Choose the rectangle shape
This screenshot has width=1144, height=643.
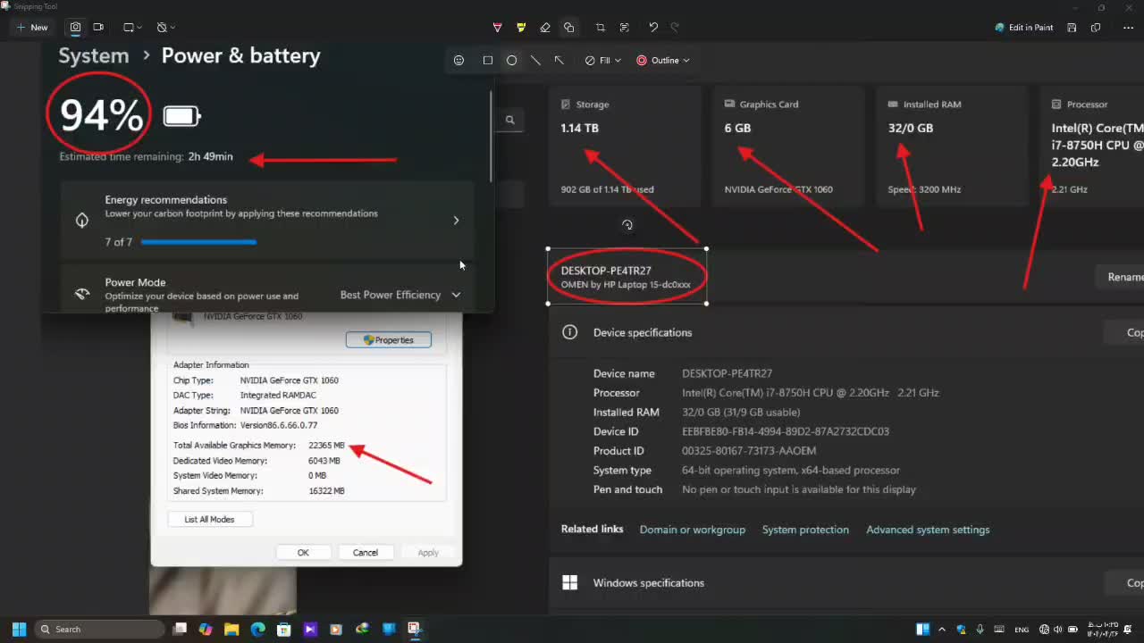click(487, 61)
